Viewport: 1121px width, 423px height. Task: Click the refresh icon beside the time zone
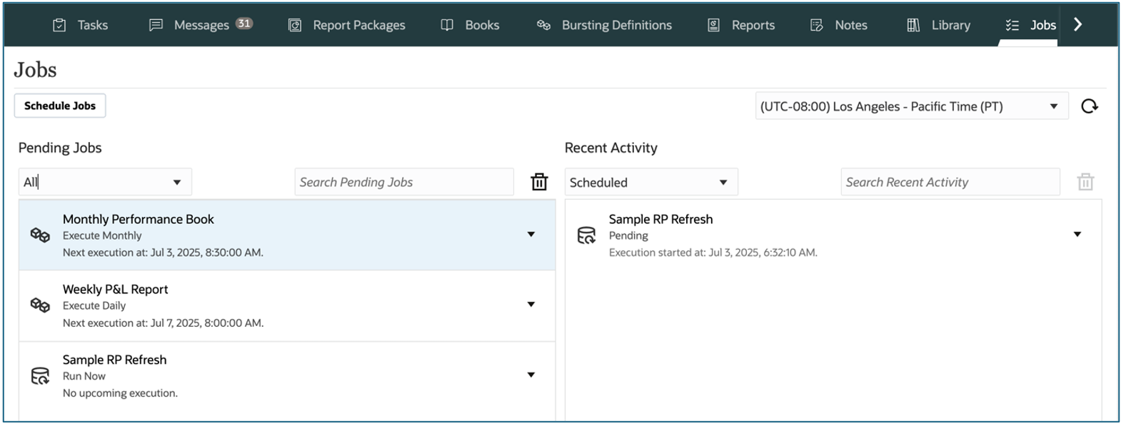[1089, 106]
